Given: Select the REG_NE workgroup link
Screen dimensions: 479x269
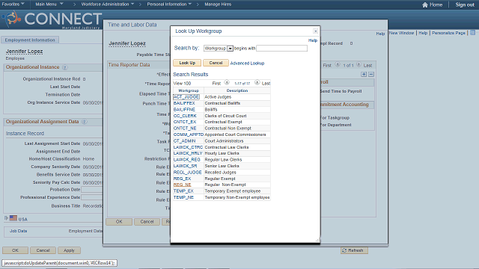Looking at the screenshot, I should point(182,185).
